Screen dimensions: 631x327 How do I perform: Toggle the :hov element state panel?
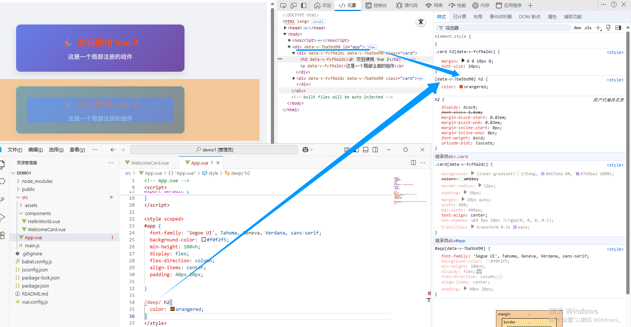pos(577,28)
